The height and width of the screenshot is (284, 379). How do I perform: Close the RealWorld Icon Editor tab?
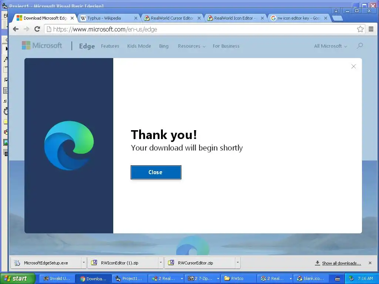[262, 18]
